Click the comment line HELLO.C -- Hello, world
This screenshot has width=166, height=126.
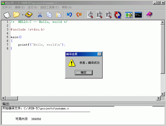pos(39,22)
